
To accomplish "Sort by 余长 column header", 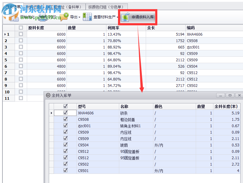I will point(166,28).
